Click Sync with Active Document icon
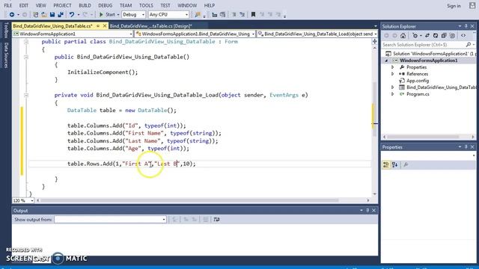 427,36
